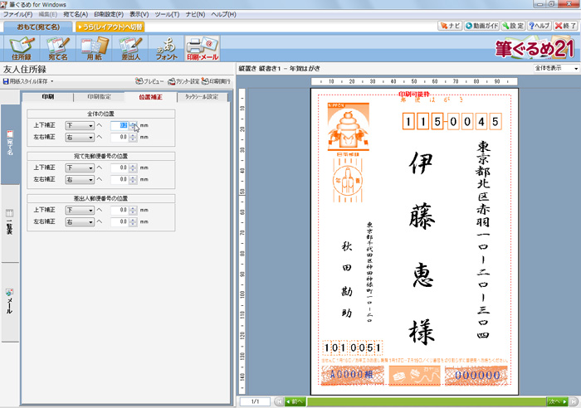Screen dimensions: 581x408
Task: Switch to the タックシール設定 tab
Action: [x=201, y=97]
